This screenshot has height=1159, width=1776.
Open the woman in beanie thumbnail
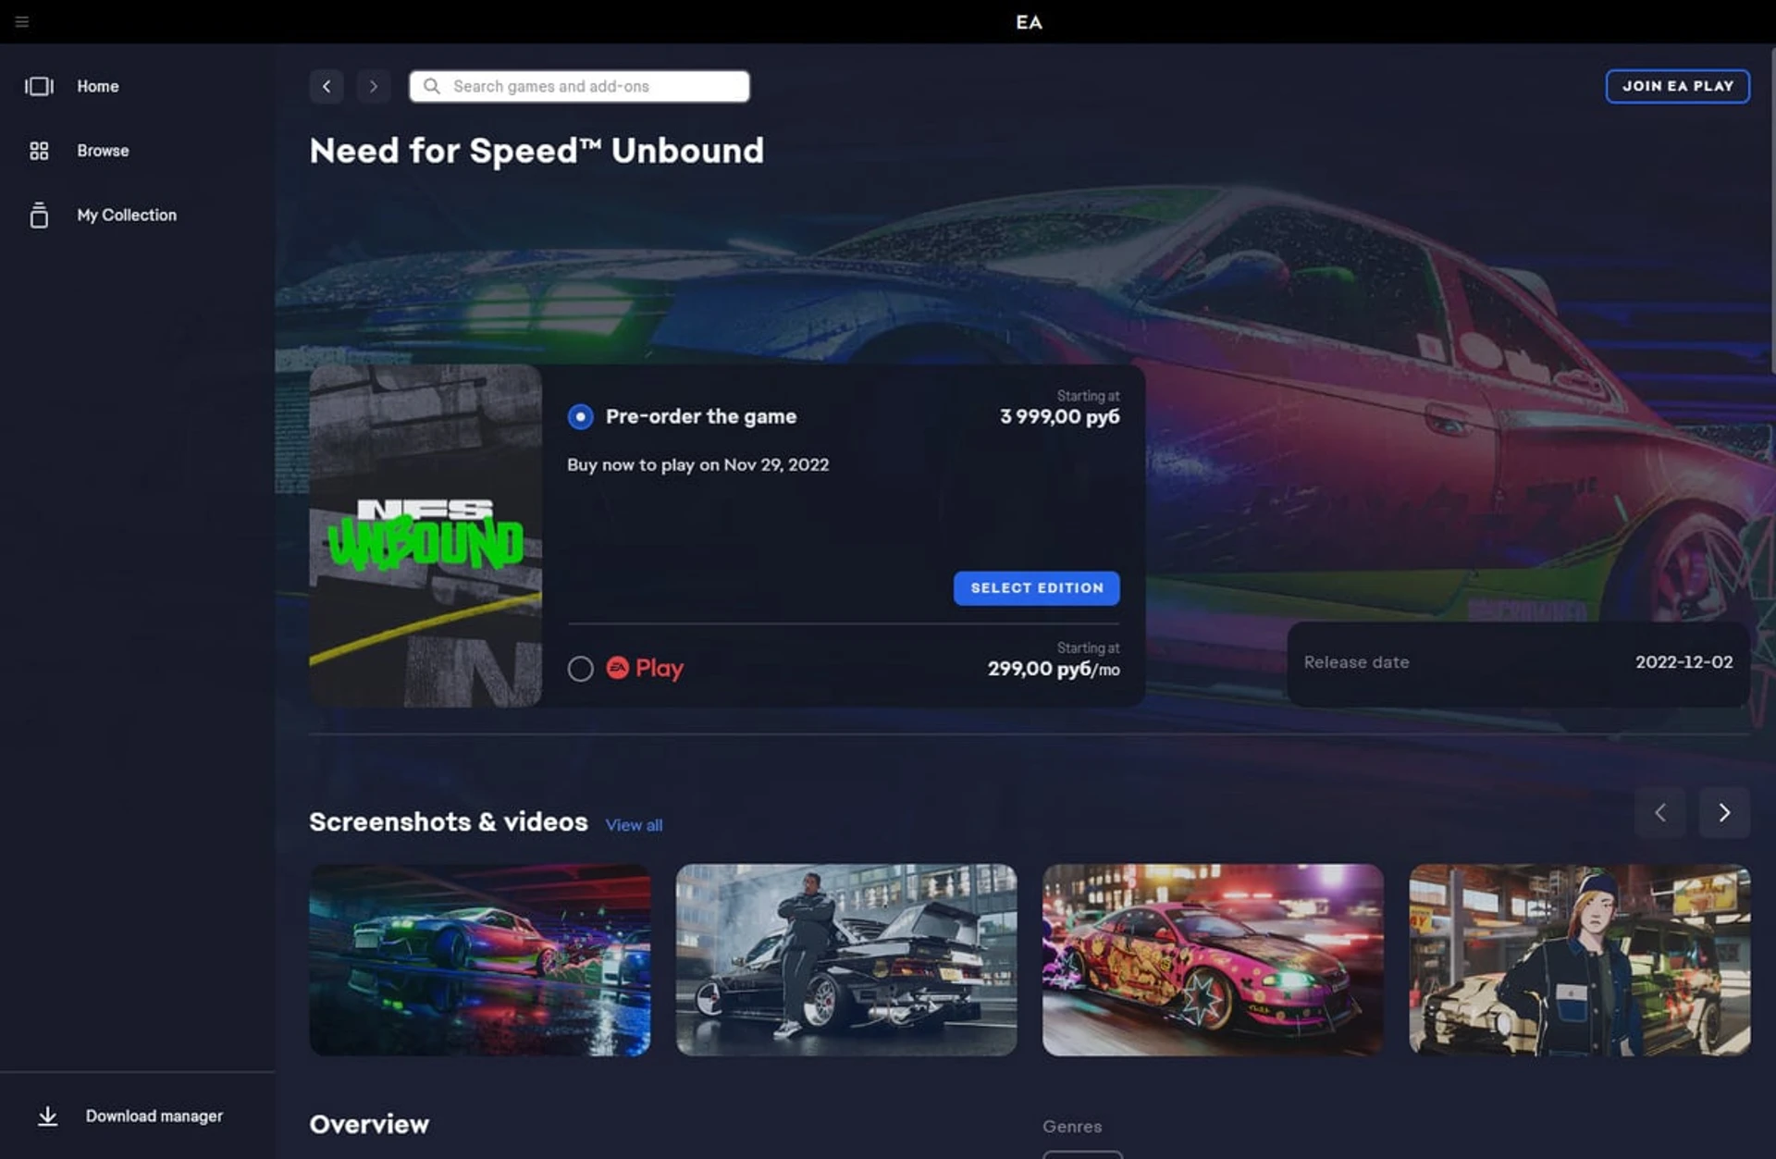[1579, 960]
